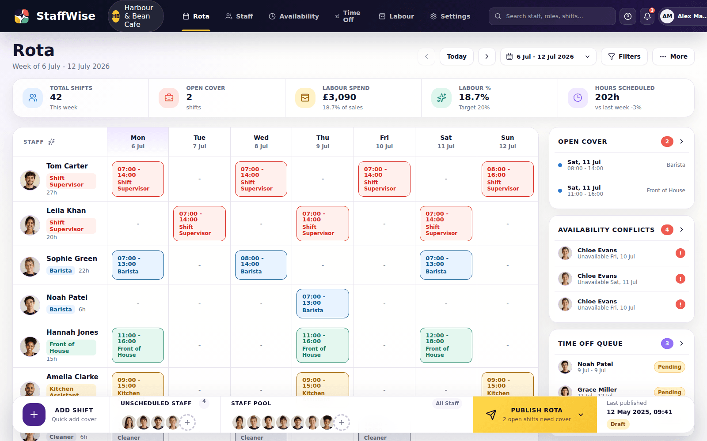Open the help question mark icon

tap(628, 16)
